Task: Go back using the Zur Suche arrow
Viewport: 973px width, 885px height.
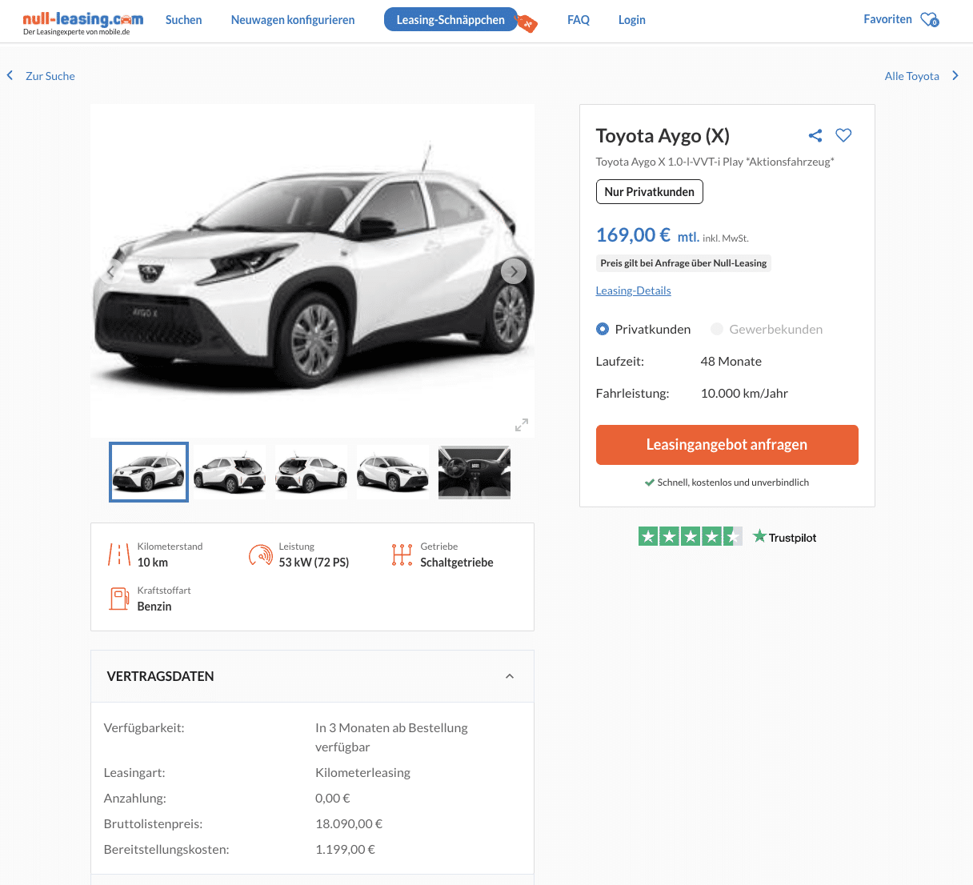Action: [10, 76]
